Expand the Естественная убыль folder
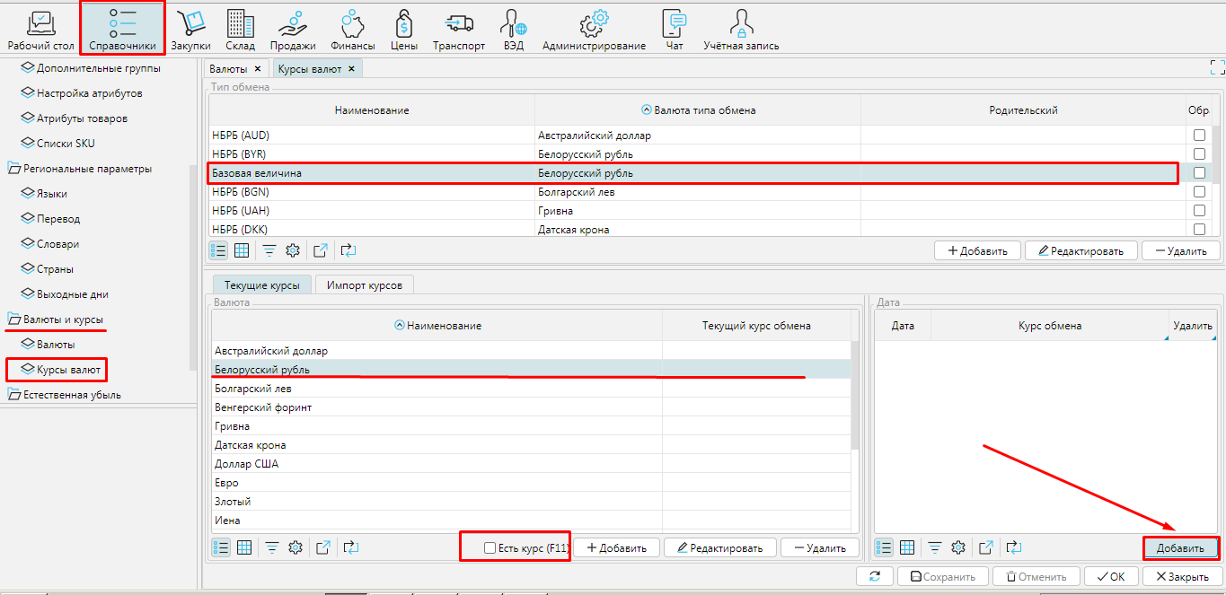 (x=14, y=395)
